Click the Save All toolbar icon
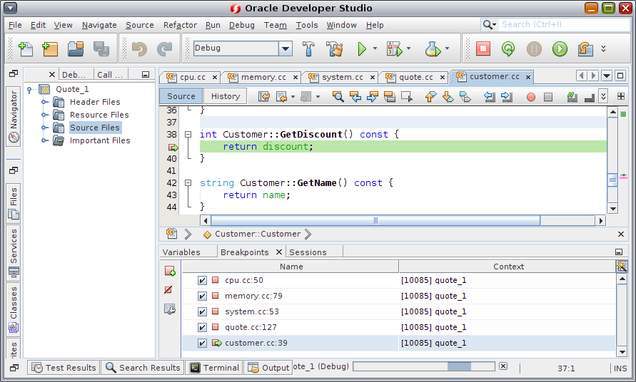The height and width of the screenshot is (382, 636). tap(101, 48)
